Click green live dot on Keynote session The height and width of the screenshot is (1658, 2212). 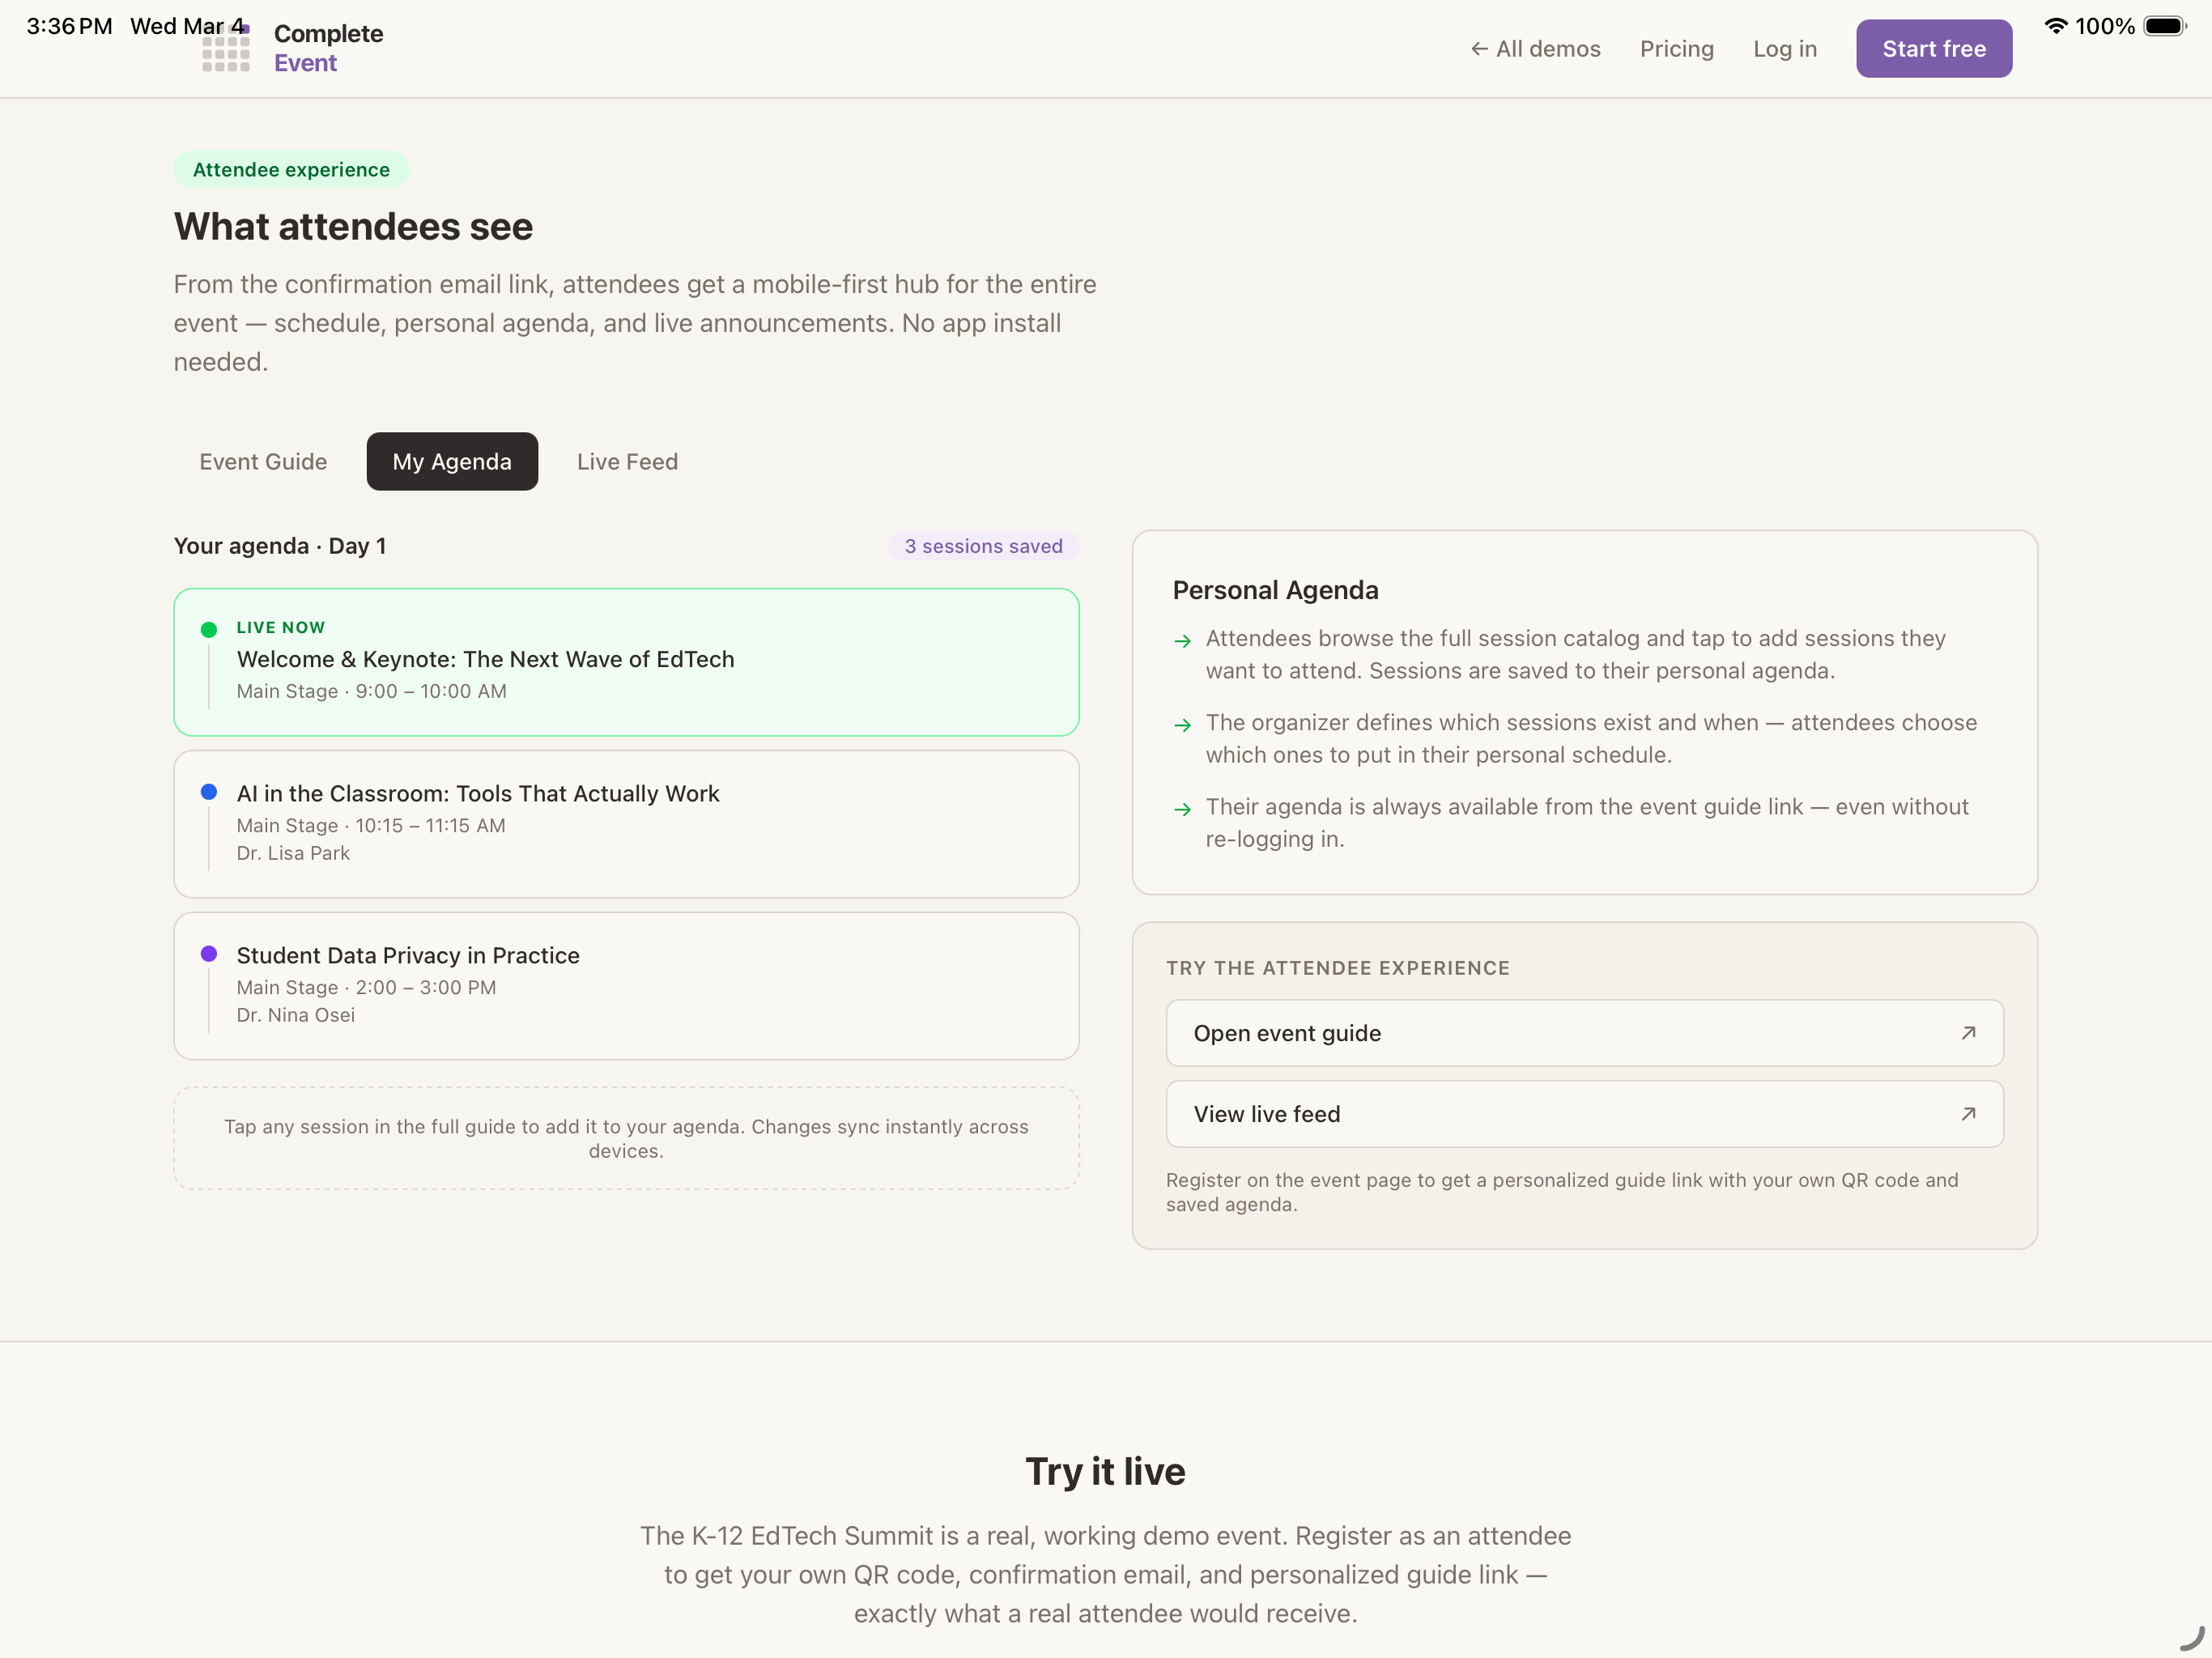coord(209,629)
